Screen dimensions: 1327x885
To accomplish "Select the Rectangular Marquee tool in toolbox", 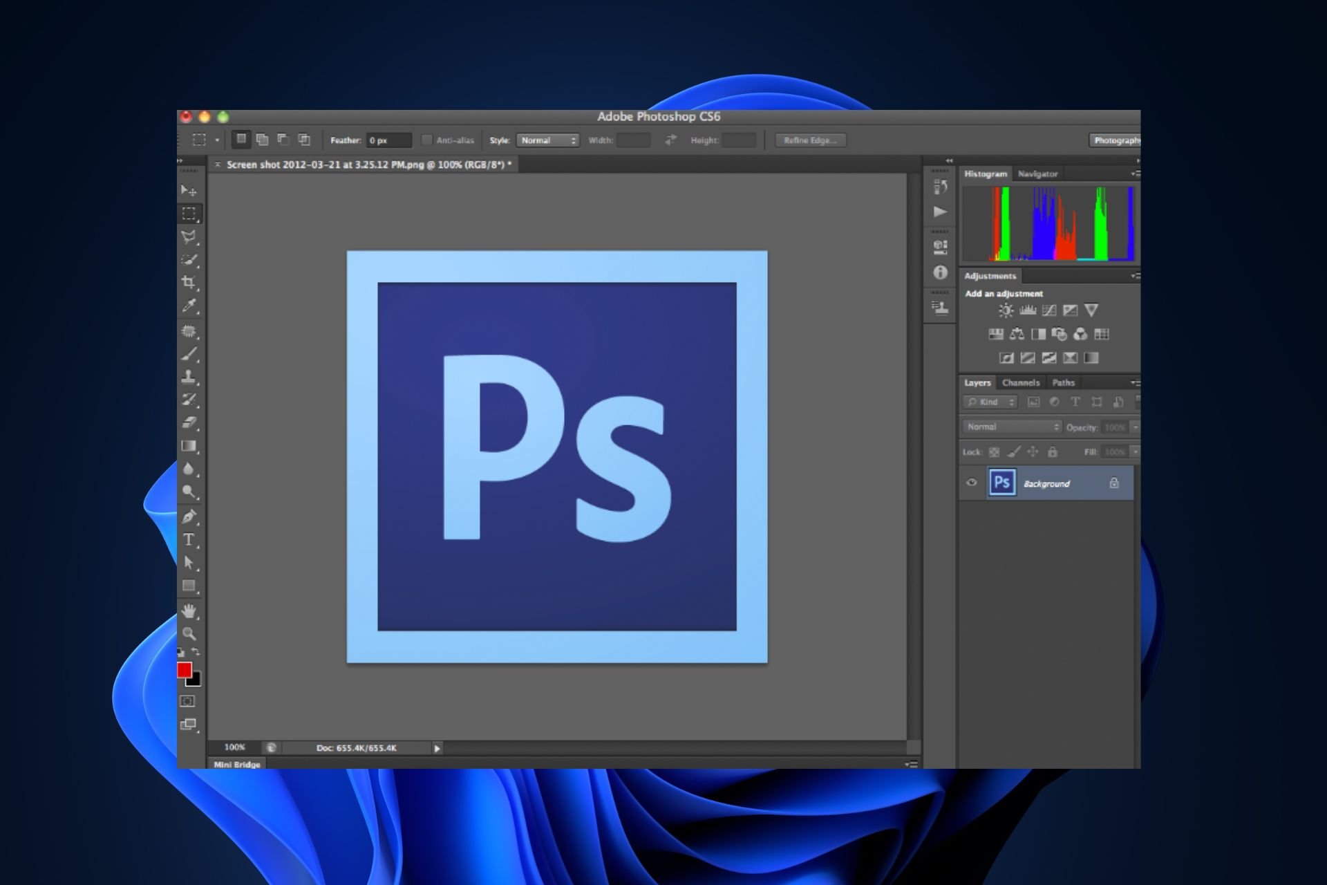I will click(x=189, y=214).
